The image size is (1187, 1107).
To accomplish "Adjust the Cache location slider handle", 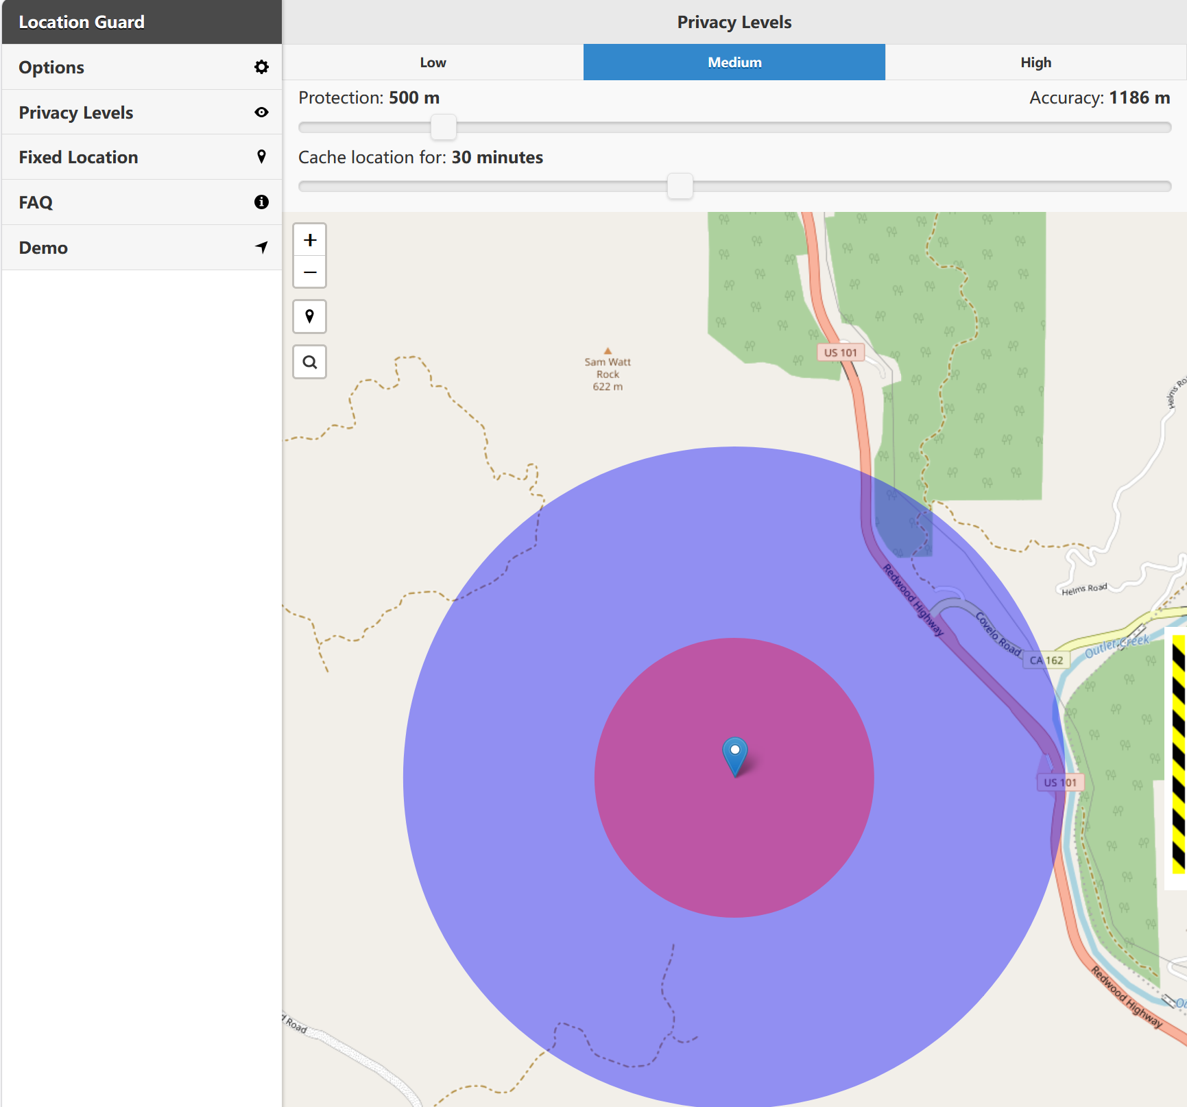I will coord(679,186).
